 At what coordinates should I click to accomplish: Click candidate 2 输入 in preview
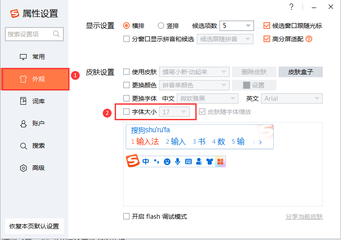176,142
